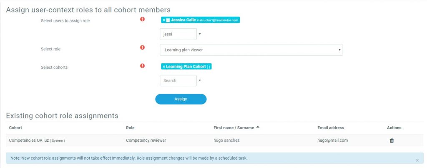427x168 pixels.
Task: Click required icon beside Select role
Action: [x=143, y=48]
